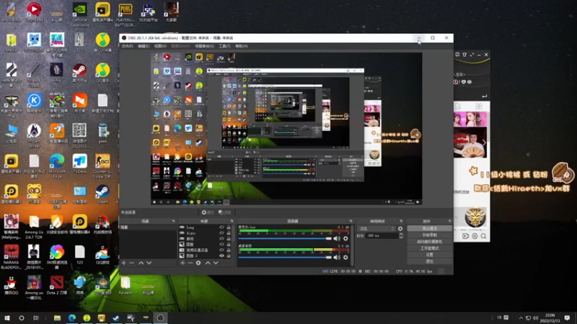Open the Dota 2 desktop icon
Viewport: 577px width, 324px height.
click(57, 286)
